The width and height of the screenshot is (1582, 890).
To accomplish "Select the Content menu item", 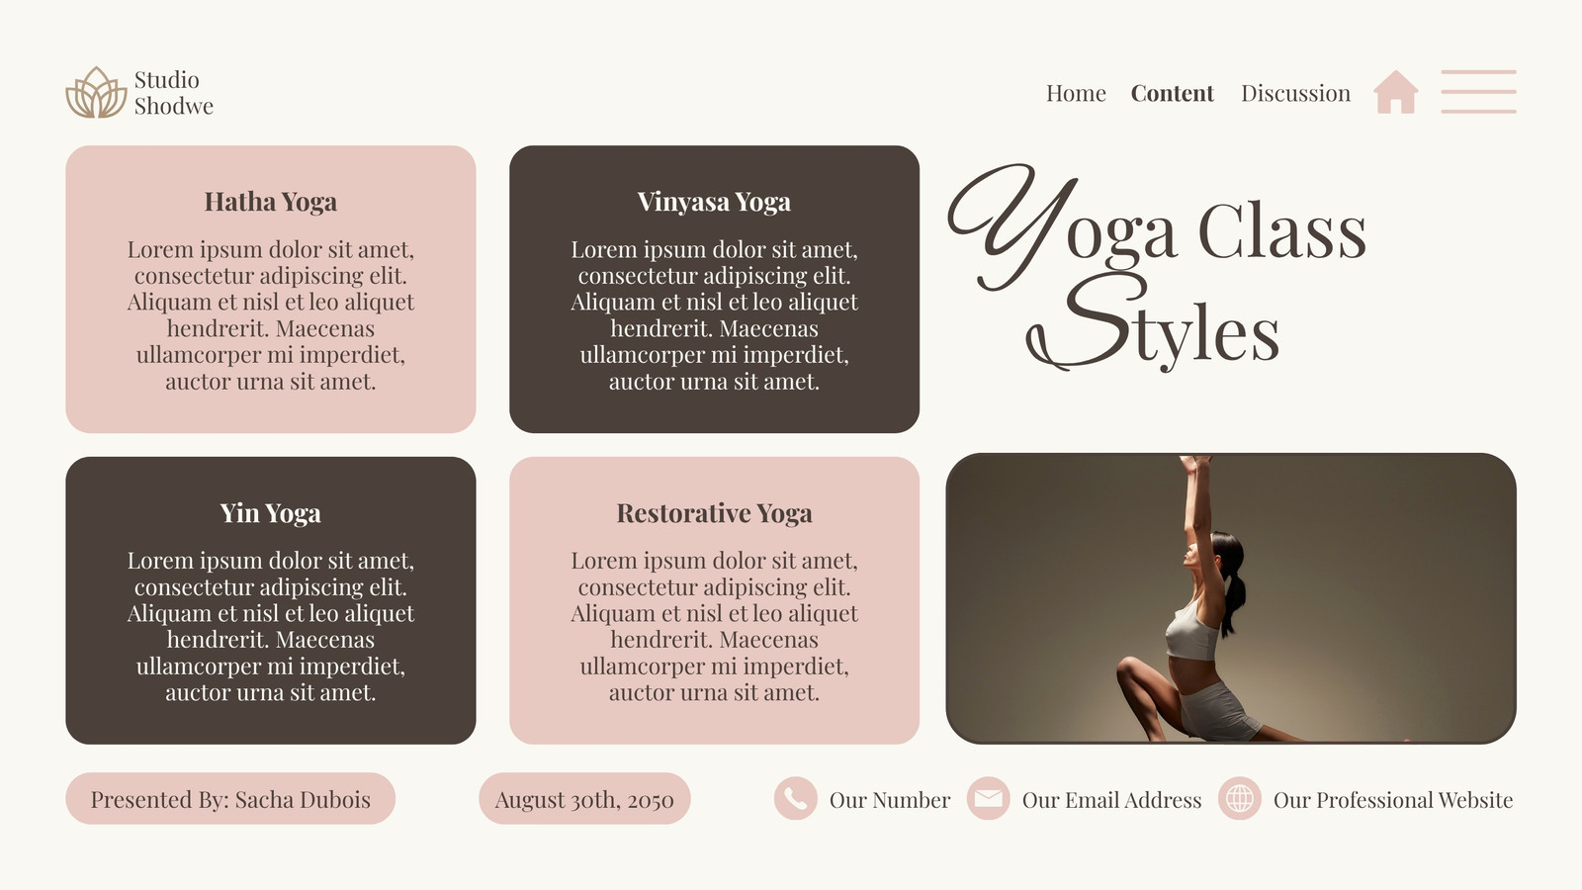I will coord(1172,93).
